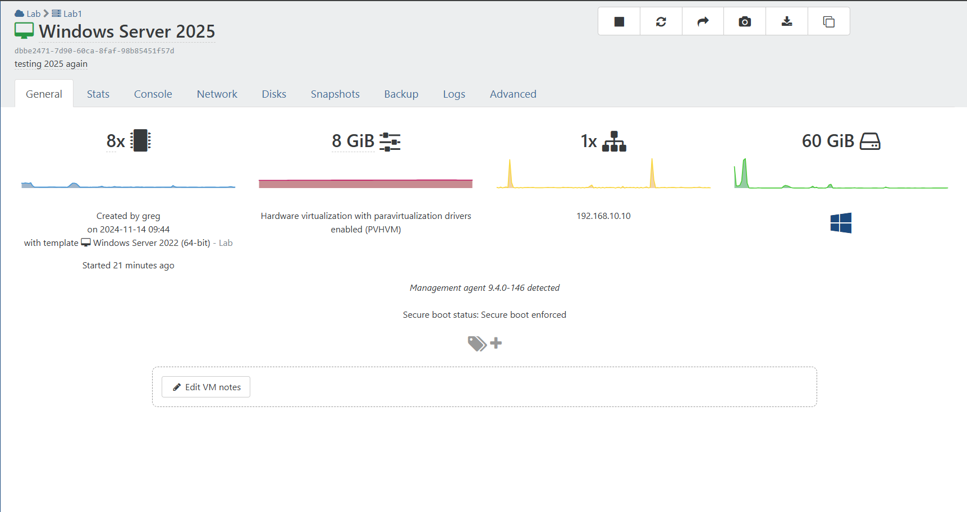Click the Windows OS logo
967x512 pixels.
point(841,223)
